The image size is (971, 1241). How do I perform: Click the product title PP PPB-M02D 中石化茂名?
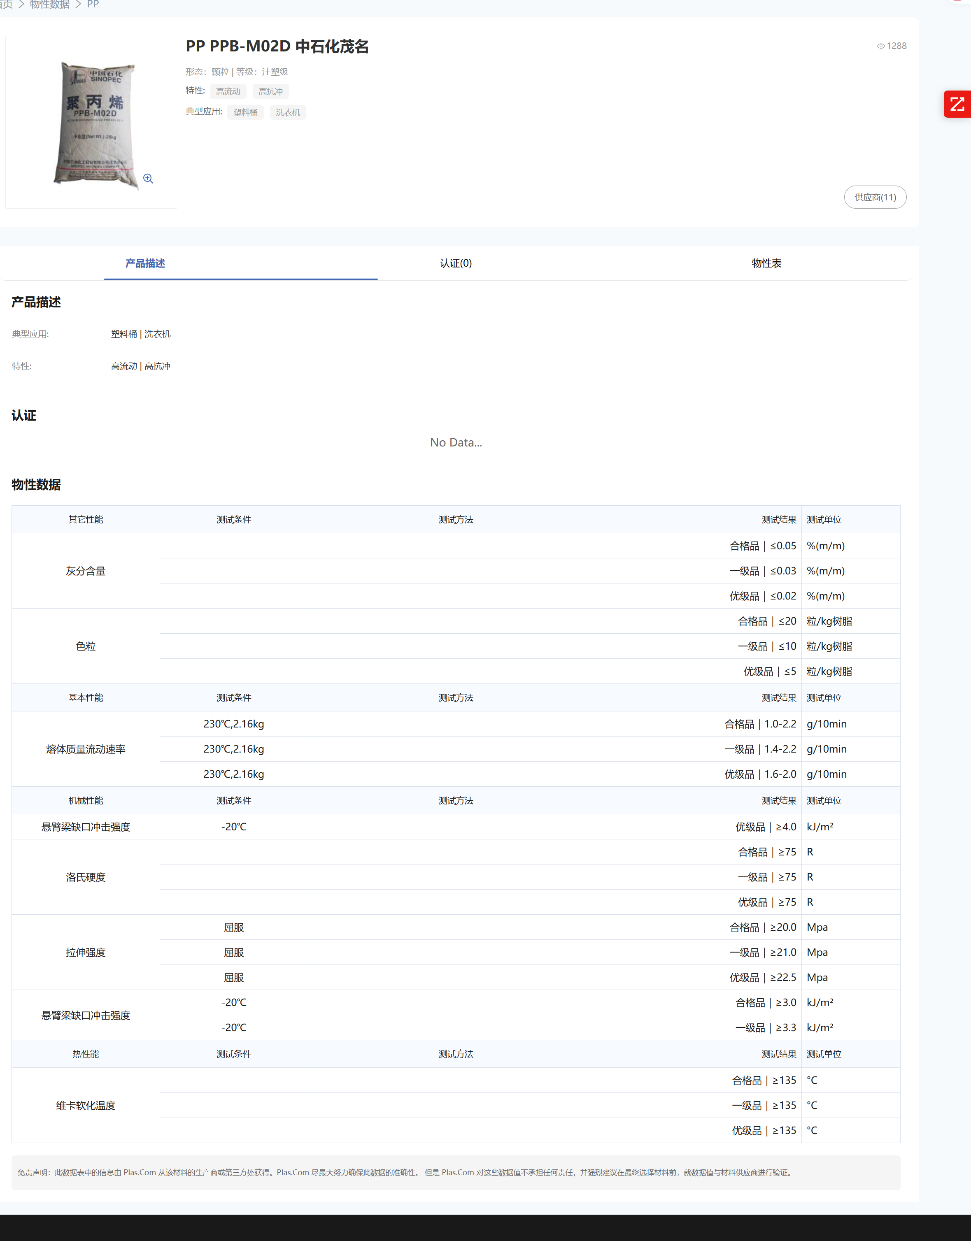pyautogui.click(x=277, y=46)
